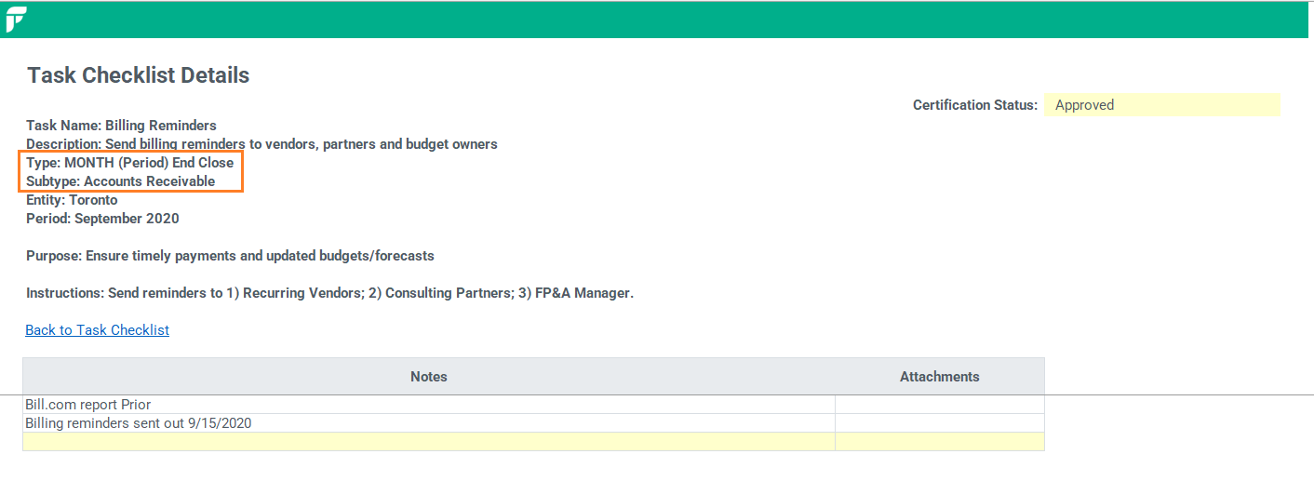Click the Task Checklist Details heading
The image size is (1314, 481).
click(139, 75)
